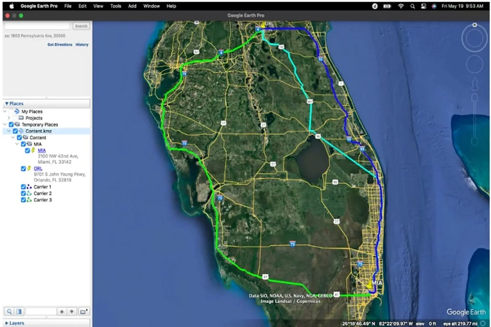Click the Move joystick ring
The image size is (491, 327).
pos(474,64)
